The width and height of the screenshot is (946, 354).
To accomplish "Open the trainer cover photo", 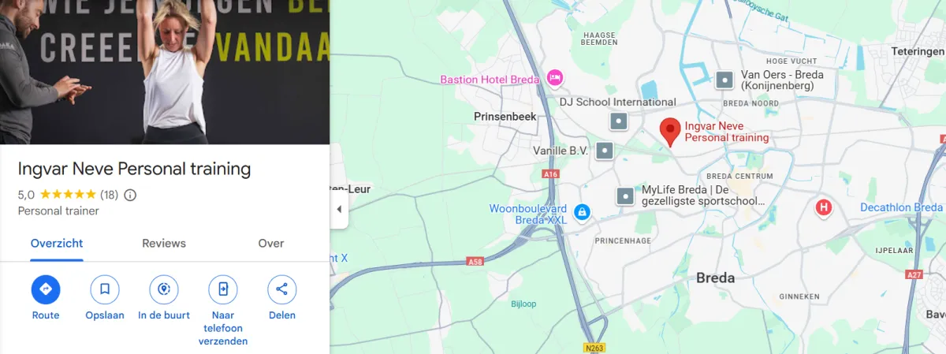I will pos(165,72).
